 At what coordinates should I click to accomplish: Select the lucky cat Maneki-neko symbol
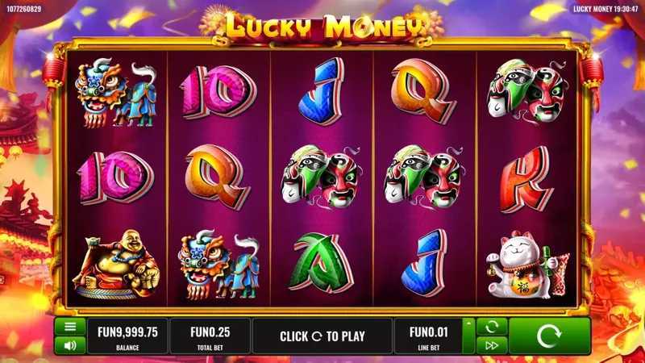528,265
